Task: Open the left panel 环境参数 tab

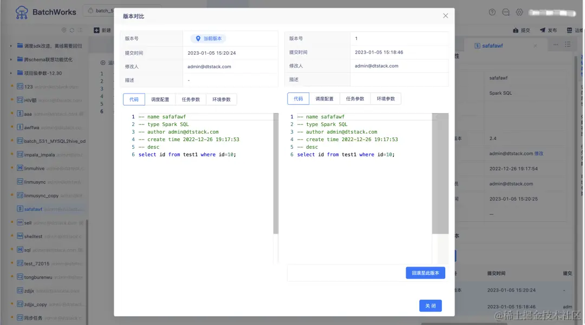Action: pyautogui.click(x=221, y=100)
